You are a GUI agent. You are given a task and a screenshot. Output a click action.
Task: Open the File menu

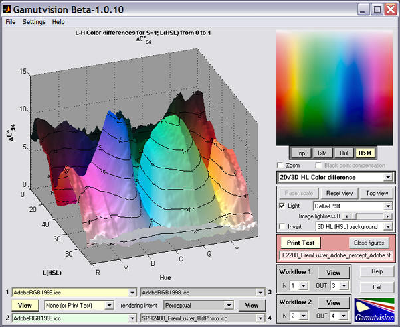tap(11, 22)
